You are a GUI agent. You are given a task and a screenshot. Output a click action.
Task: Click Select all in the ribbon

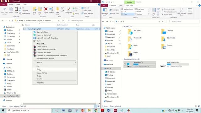[x=85, y=8]
